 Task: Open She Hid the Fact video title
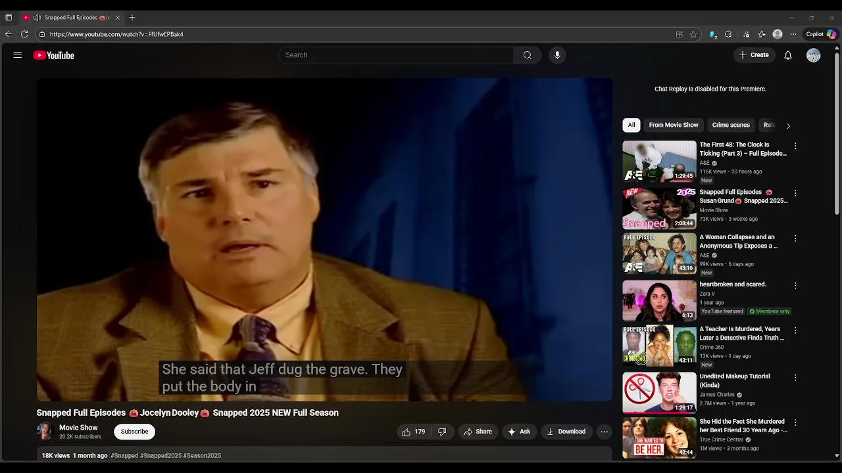click(x=743, y=426)
